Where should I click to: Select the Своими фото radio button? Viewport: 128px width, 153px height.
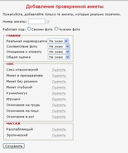[29, 29]
